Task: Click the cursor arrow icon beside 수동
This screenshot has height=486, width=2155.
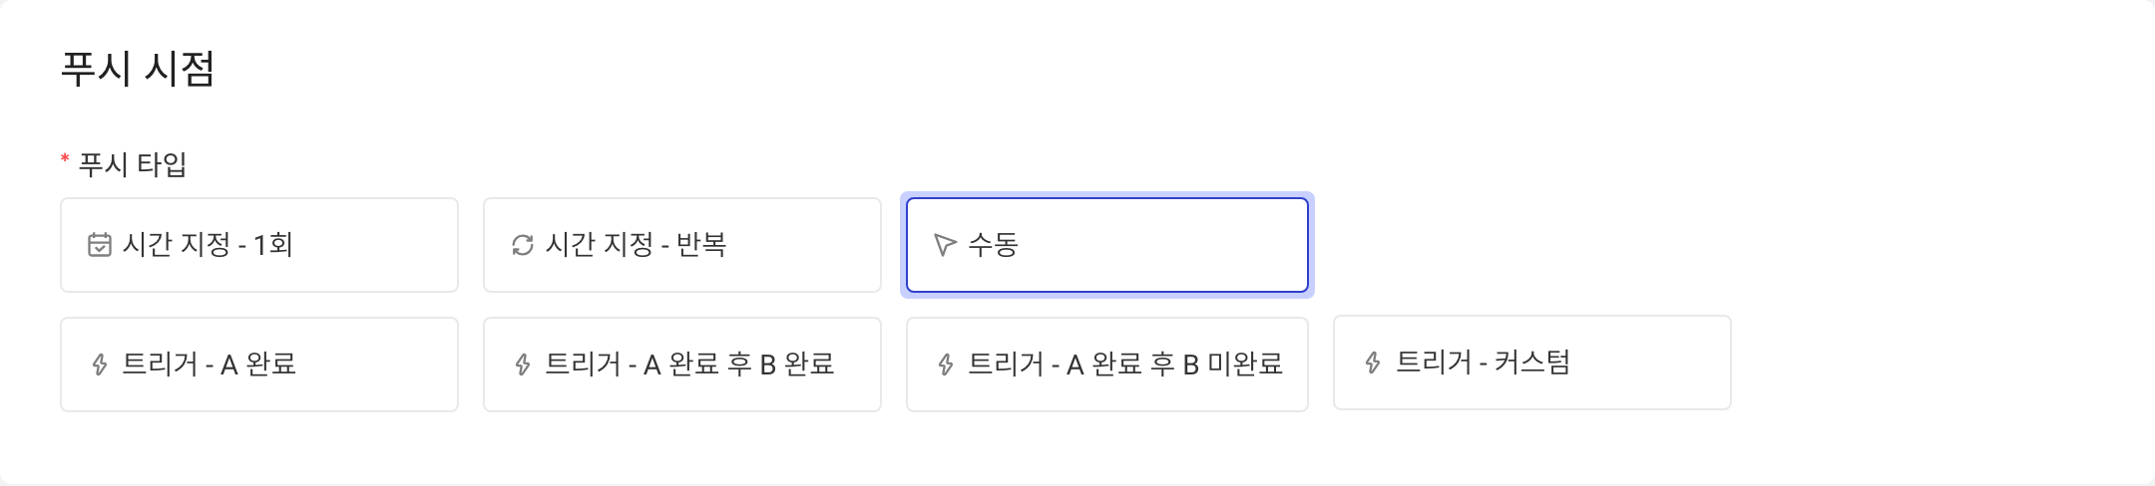Action: coord(945,245)
